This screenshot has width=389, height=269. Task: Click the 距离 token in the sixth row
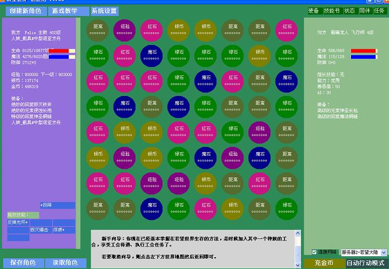point(286,158)
